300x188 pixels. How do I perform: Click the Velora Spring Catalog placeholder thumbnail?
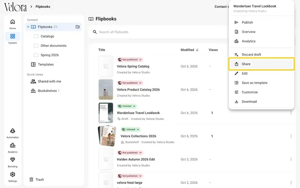pyautogui.click(x=106, y=66)
